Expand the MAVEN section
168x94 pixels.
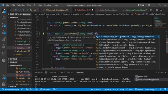20,86
